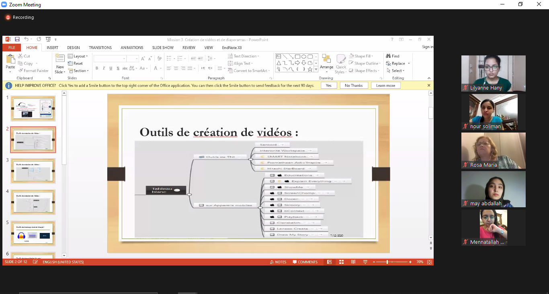Select slide 3 thumbnail in the panel

(x=33, y=171)
